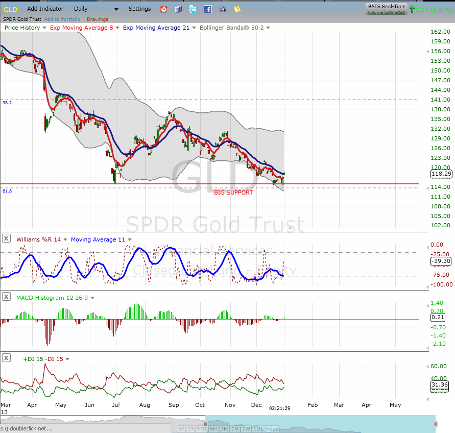Click the 0.21 MACD value label

[438, 317]
